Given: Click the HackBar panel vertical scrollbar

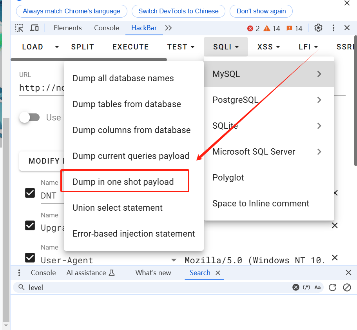Looking at the screenshot, I should point(356,100).
